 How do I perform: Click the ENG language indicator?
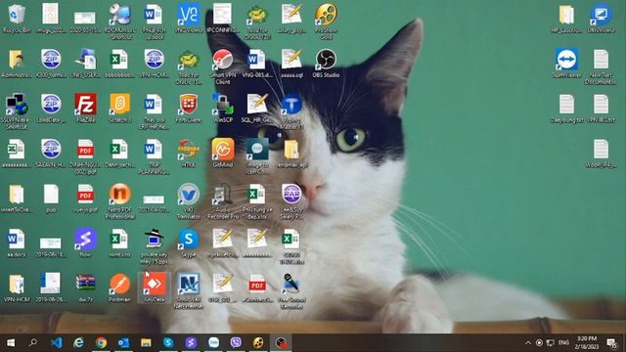tap(563, 342)
